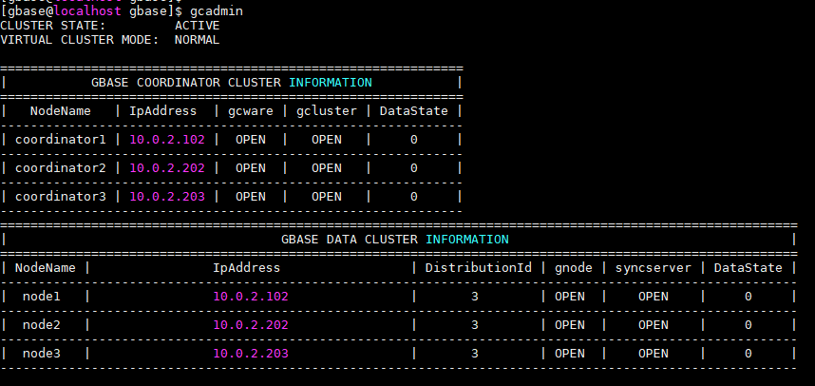This screenshot has height=386, width=815.
Task: Click IP 10.0.2.202 in node2 row
Action: click(251, 324)
